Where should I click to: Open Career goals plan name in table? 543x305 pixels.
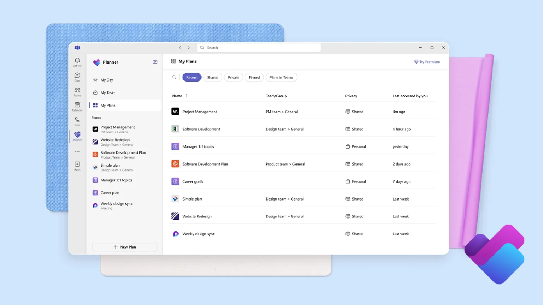click(x=193, y=181)
